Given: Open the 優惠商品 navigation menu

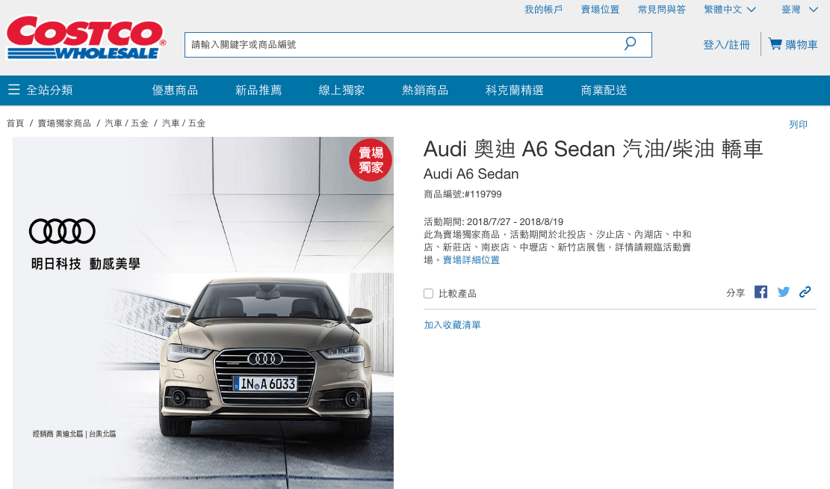Looking at the screenshot, I should click(x=176, y=89).
